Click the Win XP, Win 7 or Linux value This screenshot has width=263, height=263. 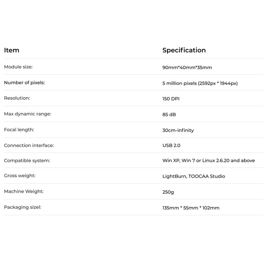(208, 161)
